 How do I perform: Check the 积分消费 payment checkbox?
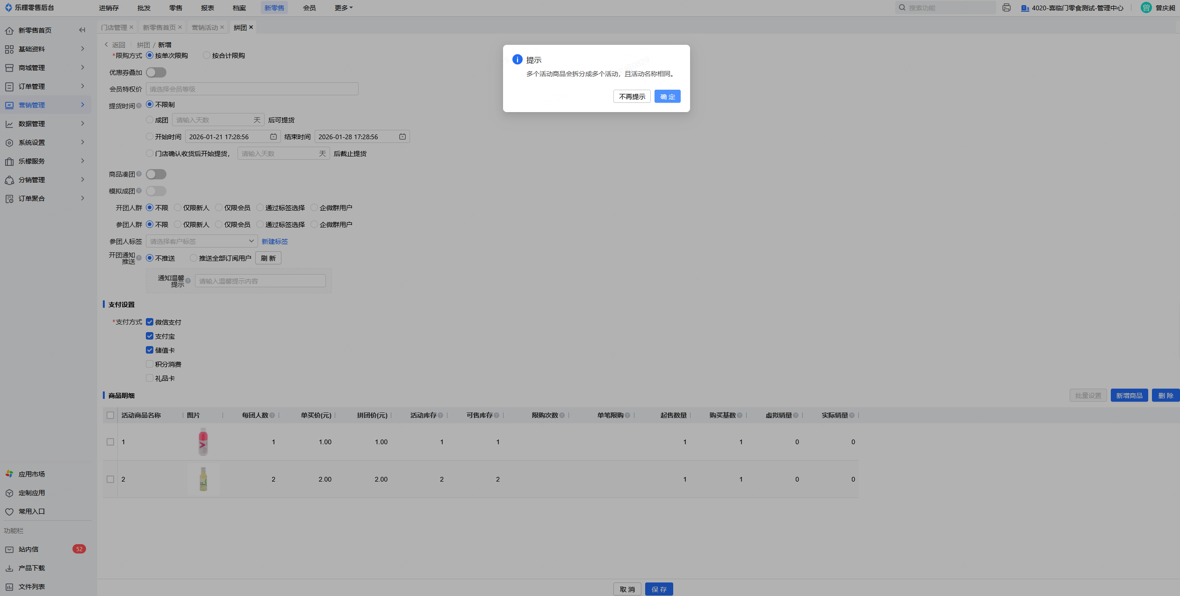150,364
